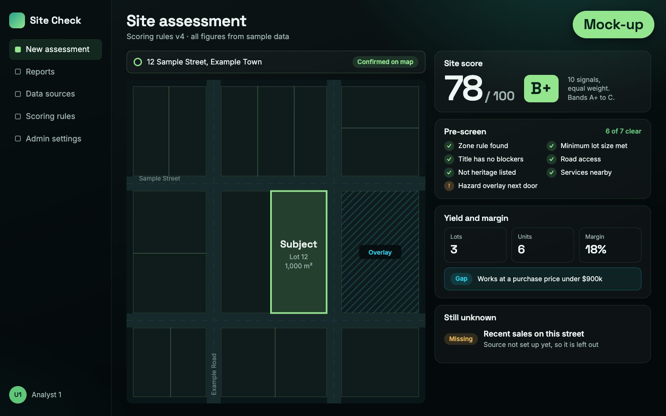Click the Margin 18% card
Screen dimensions: 666x416
point(610,245)
